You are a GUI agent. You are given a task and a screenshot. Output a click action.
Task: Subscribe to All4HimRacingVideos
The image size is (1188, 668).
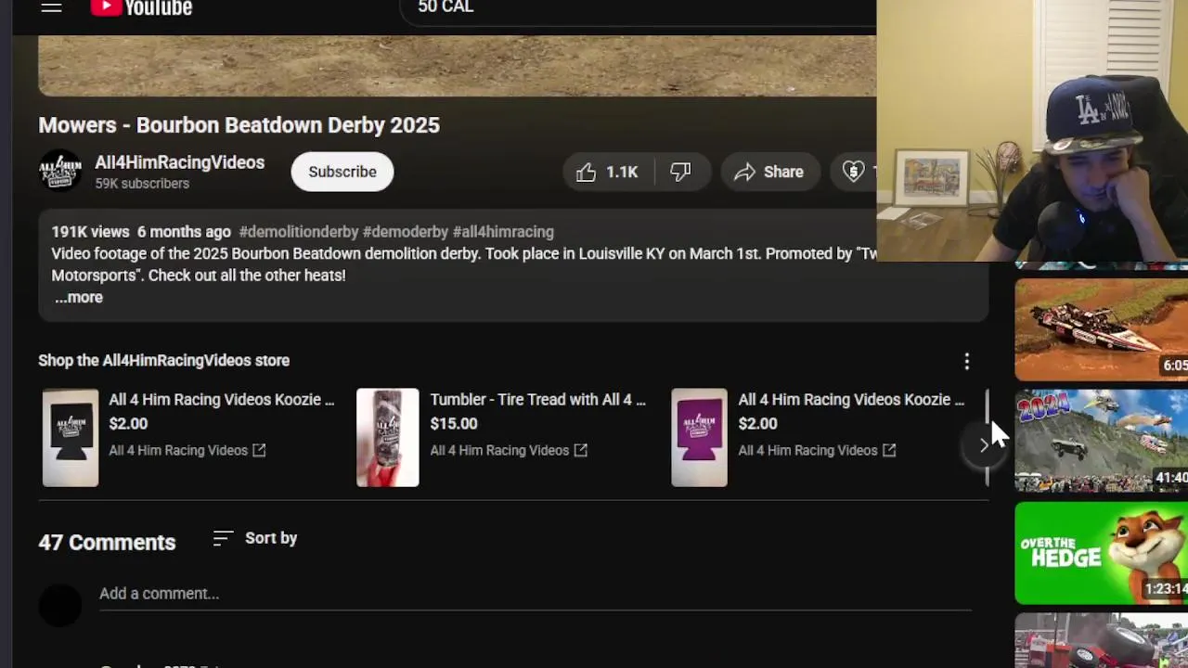tap(342, 172)
